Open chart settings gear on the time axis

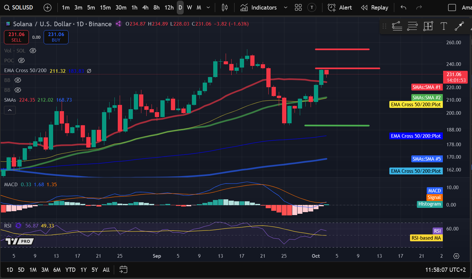(x=456, y=256)
